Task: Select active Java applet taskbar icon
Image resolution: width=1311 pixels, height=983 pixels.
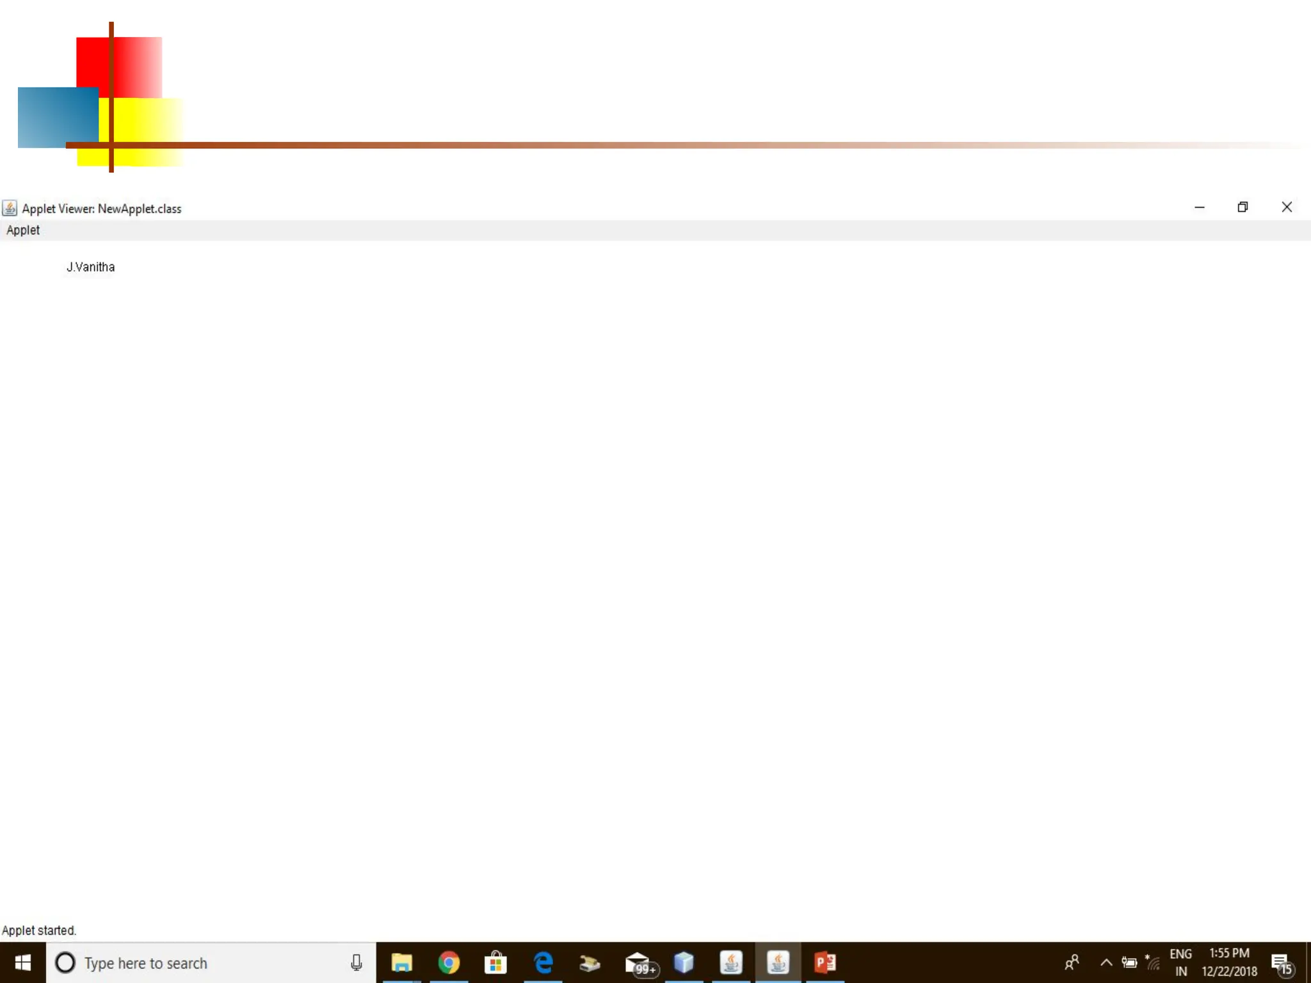Action: (x=778, y=963)
